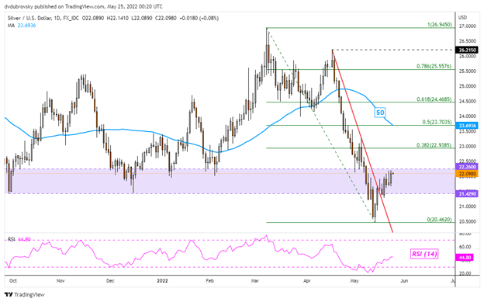This screenshot has width=484, height=302.
Task: Click the USD currency label on the price axis
Action: click(x=463, y=17)
